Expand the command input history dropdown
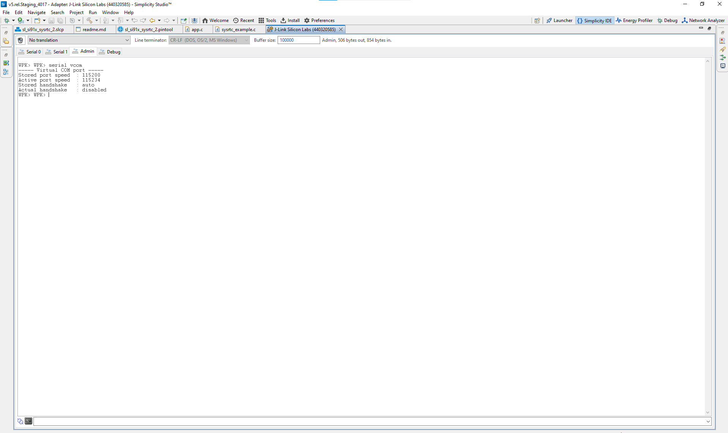 tap(708, 421)
